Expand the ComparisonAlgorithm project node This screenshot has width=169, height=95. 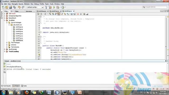[4, 16]
